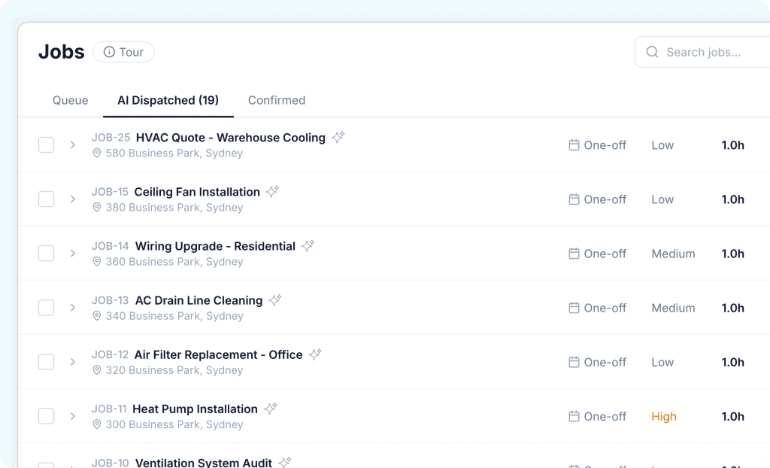Image resolution: width=770 pixels, height=468 pixels.
Task: Open job Air Filter Replacement - Office
Action: pos(218,355)
